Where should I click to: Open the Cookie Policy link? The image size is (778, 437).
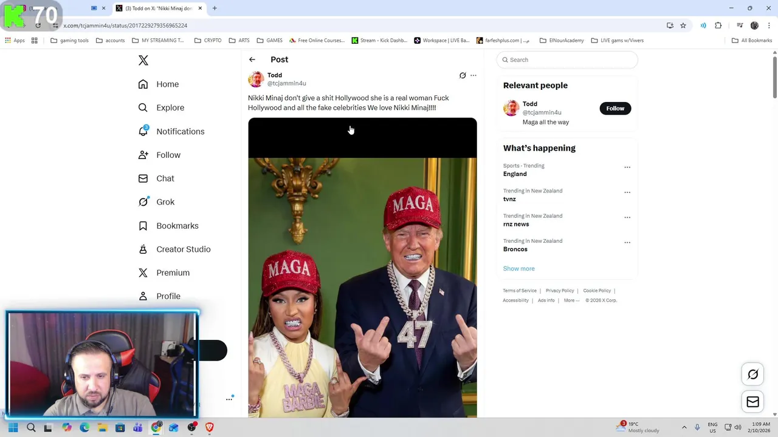(x=597, y=291)
